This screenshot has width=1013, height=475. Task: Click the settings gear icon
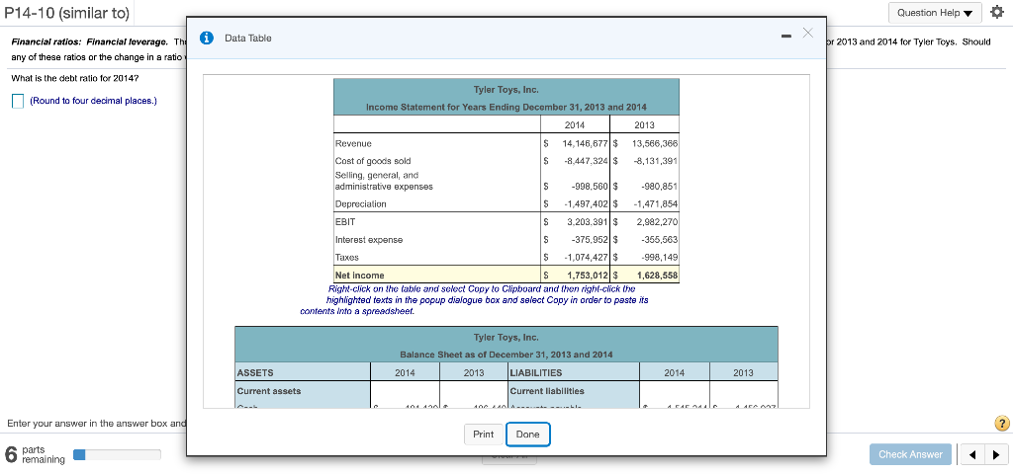click(x=997, y=13)
